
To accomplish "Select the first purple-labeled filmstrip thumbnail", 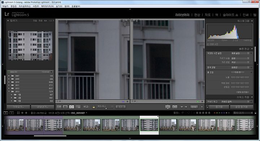I will [x=15, y=125].
